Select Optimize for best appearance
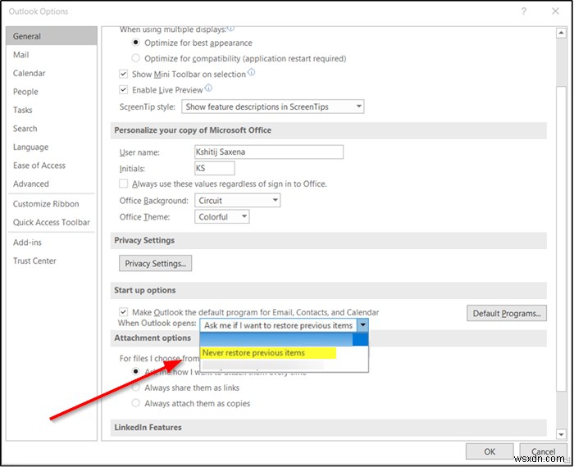The width and height of the screenshot is (574, 467). click(136, 43)
